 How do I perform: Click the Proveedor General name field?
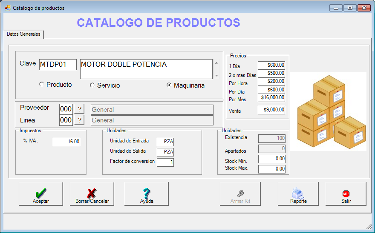click(x=152, y=110)
